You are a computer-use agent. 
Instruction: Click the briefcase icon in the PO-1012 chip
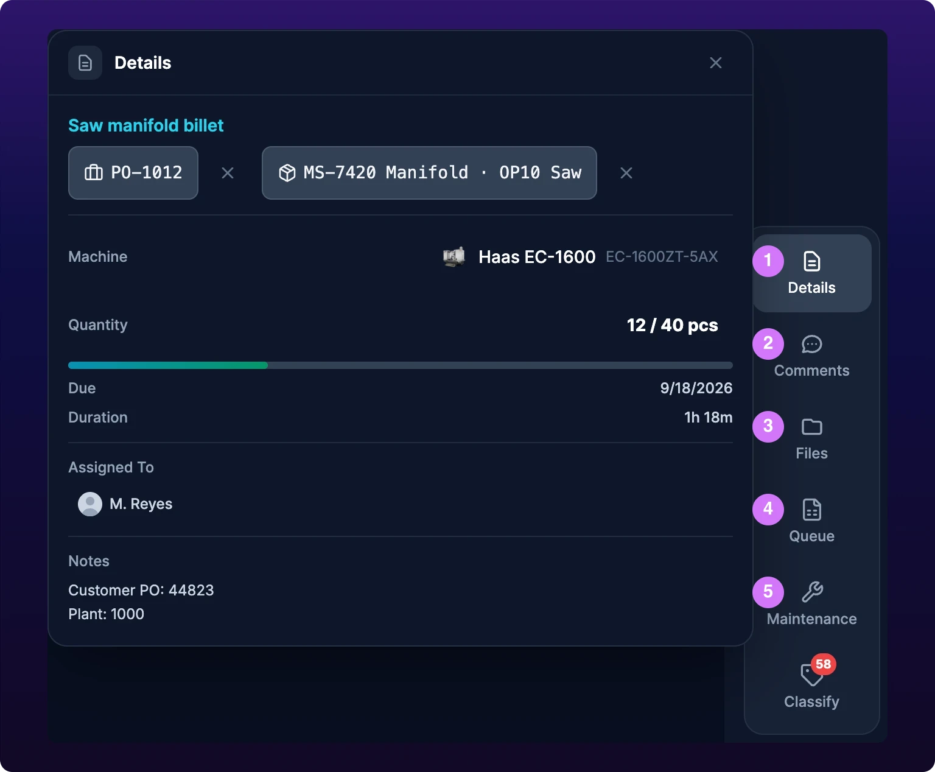(x=94, y=173)
